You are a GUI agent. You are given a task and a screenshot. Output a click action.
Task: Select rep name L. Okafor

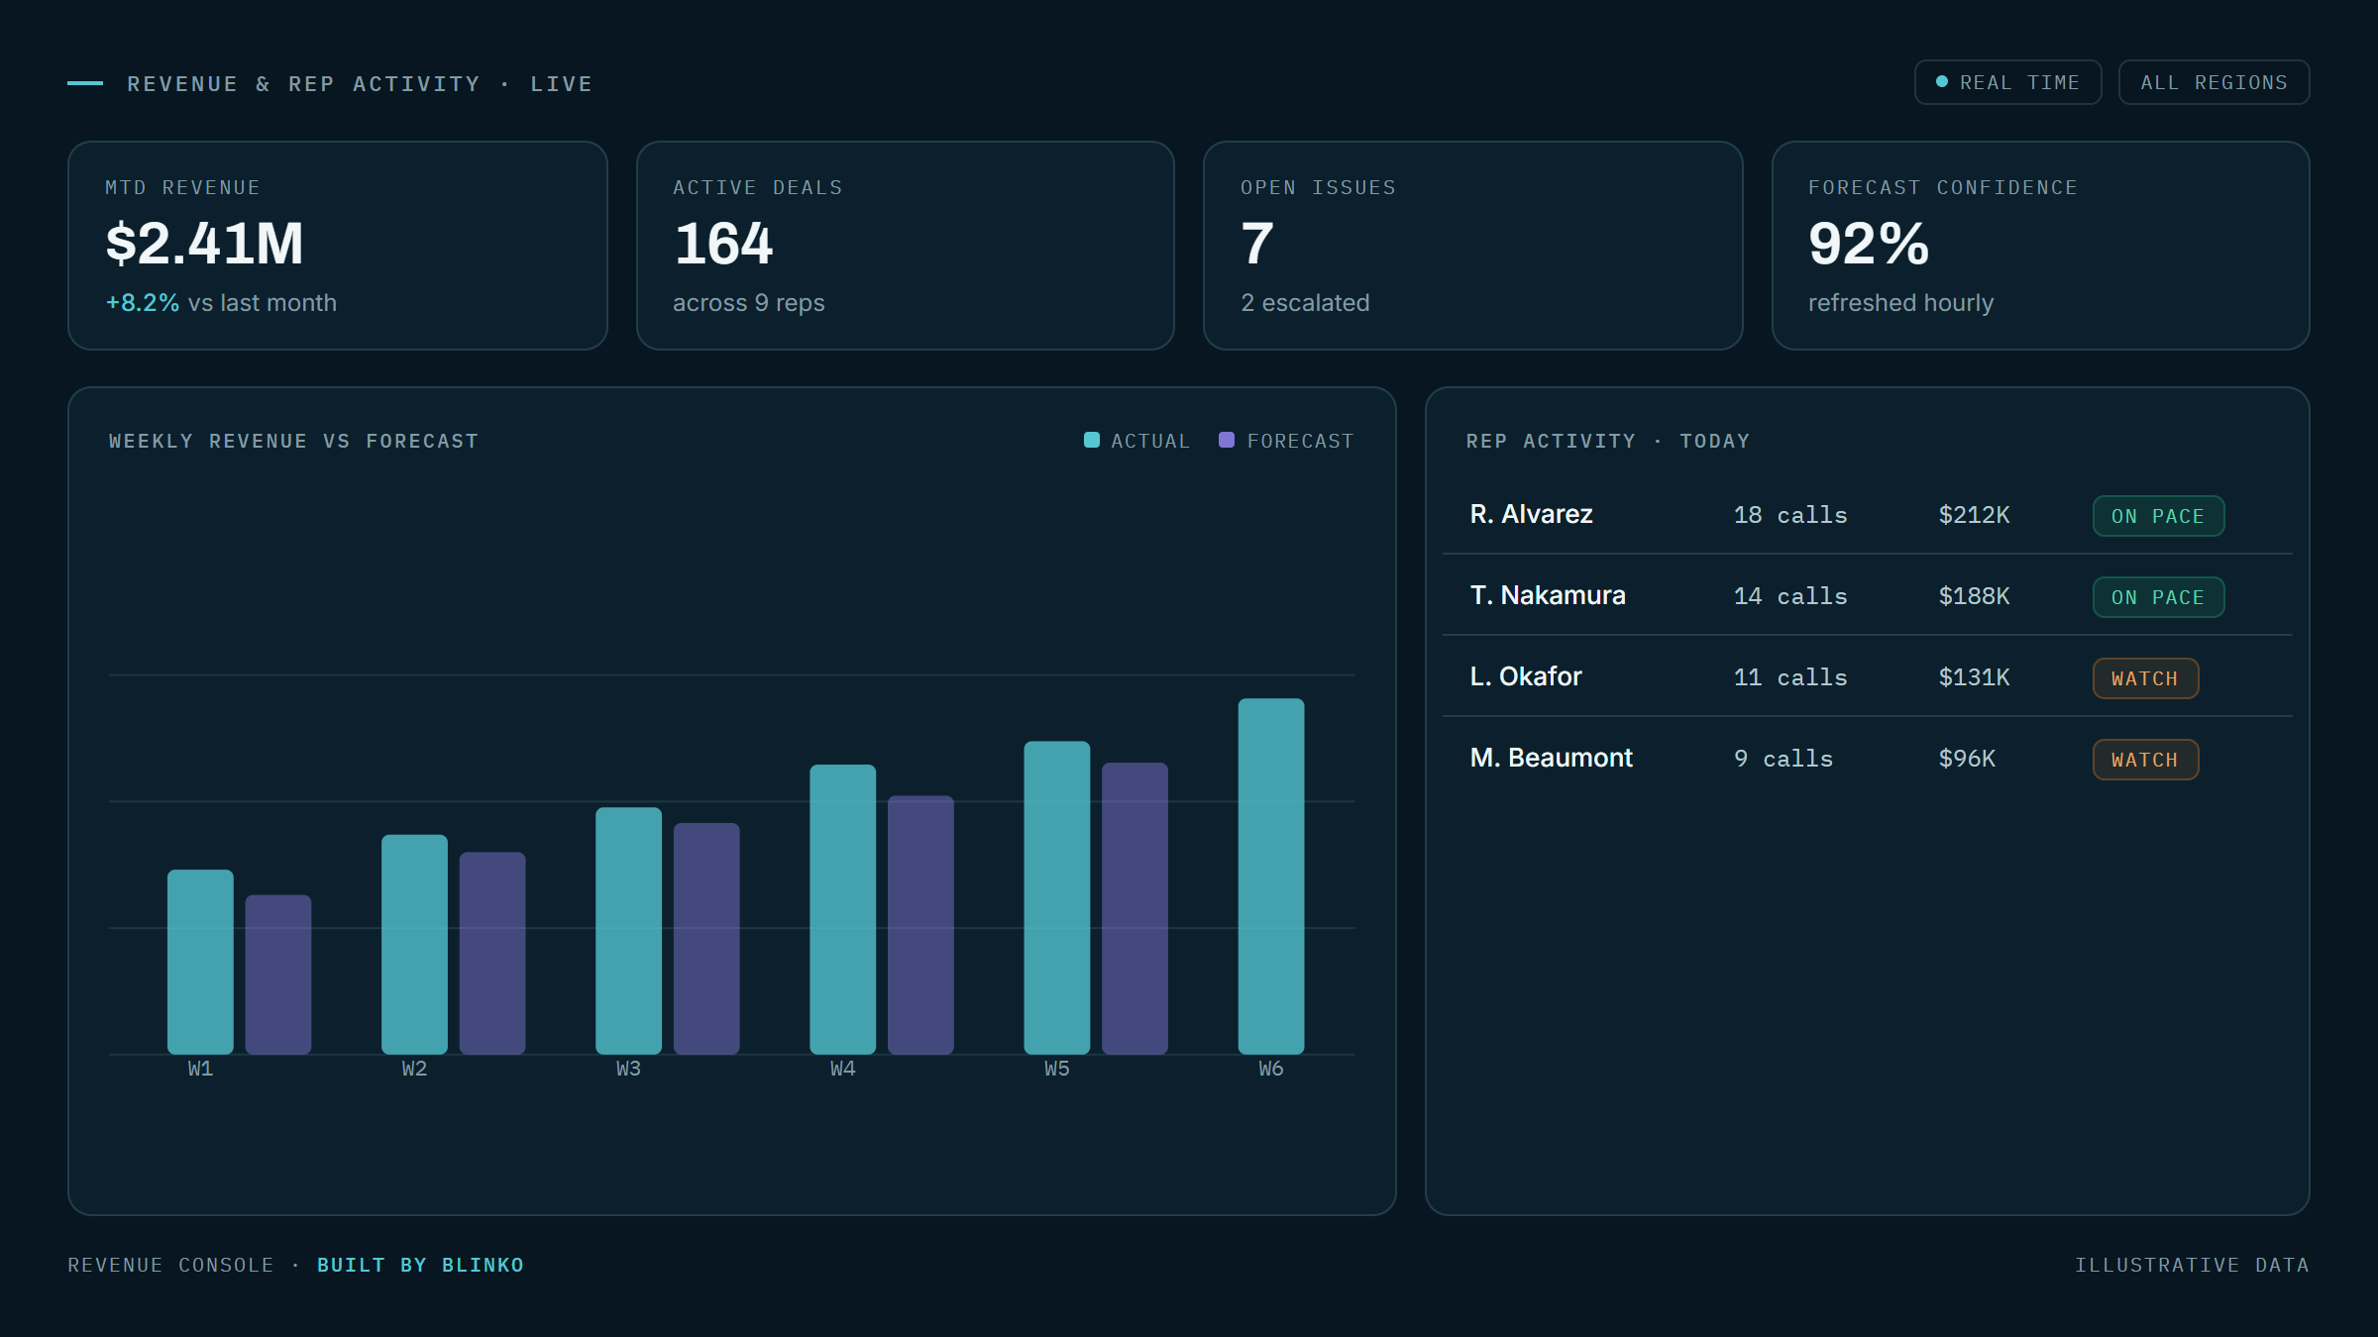pyautogui.click(x=1526, y=676)
